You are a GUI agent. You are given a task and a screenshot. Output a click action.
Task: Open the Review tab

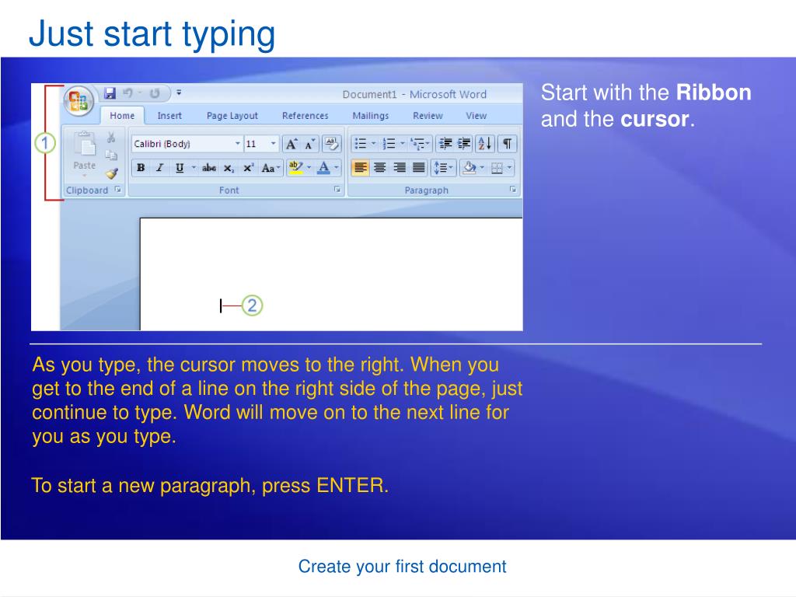(428, 116)
